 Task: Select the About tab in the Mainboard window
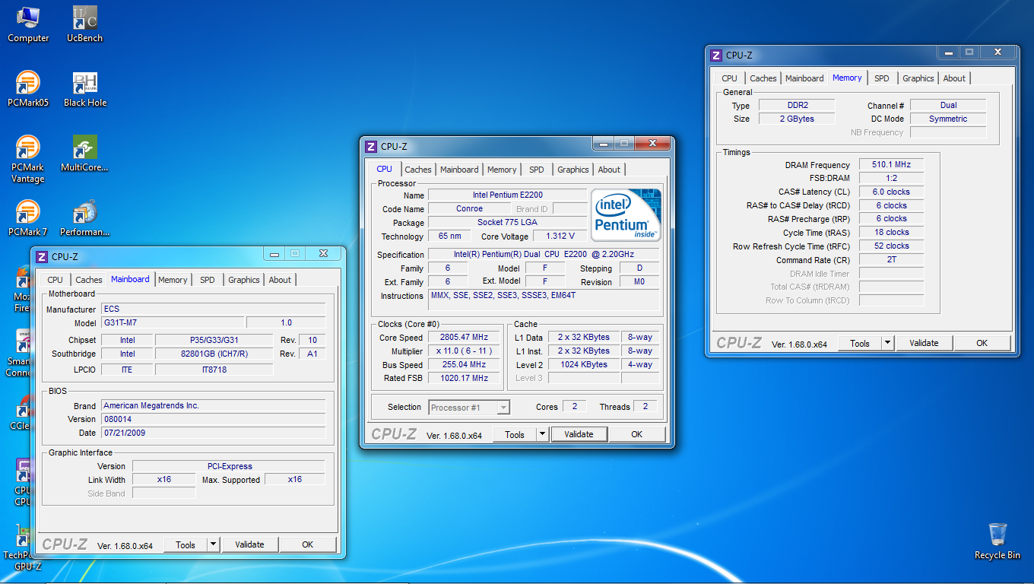pyautogui.click(x=280, y=280)
